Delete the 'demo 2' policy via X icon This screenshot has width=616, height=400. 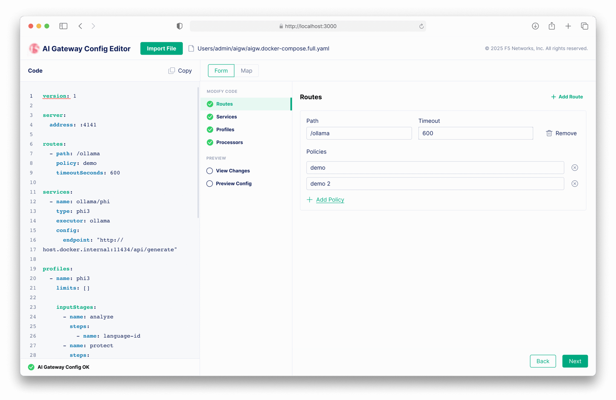[x=574, y=184]
